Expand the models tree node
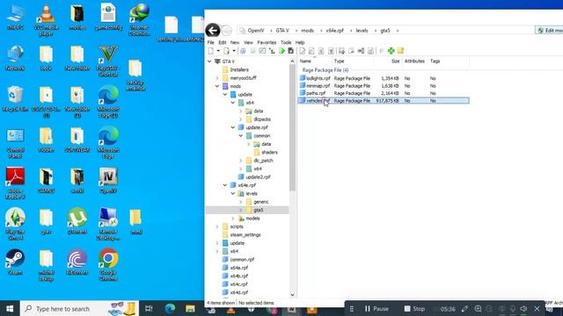 coord(233,219)
